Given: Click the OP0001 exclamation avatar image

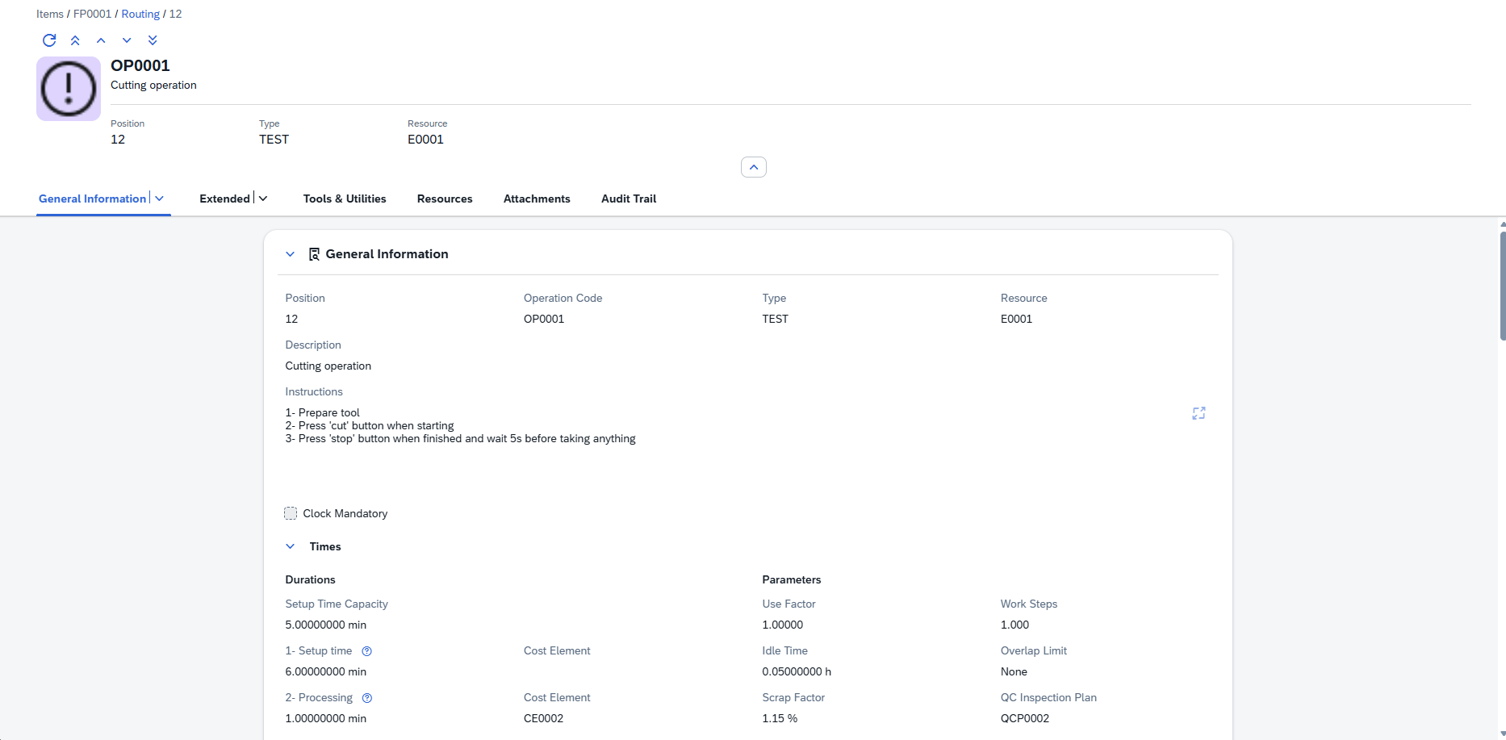Looking at the screenshot, I should click(x=69, y=89).
